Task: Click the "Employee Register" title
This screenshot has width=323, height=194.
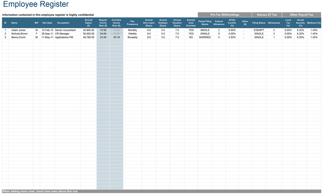Action: tap(36, 4)
